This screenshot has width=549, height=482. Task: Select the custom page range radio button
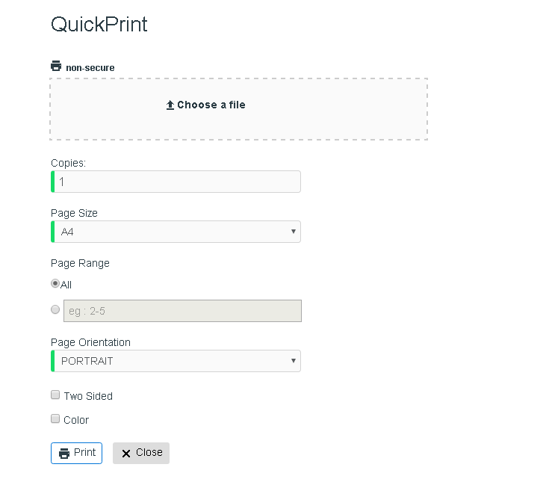click(55, 309)
